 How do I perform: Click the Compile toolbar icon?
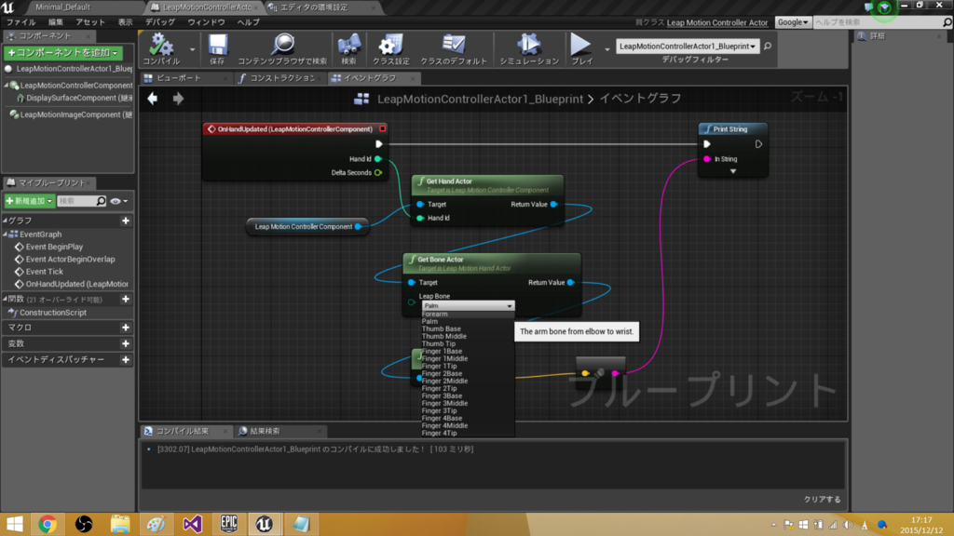tap(161, 45)
